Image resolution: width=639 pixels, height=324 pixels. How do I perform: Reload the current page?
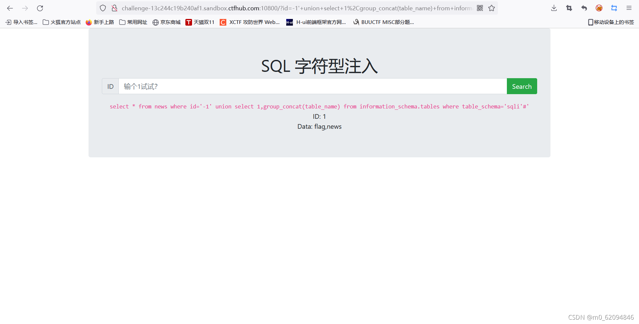[40, 8]
